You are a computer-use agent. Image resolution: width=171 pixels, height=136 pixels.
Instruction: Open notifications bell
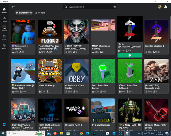click(166, 7)
